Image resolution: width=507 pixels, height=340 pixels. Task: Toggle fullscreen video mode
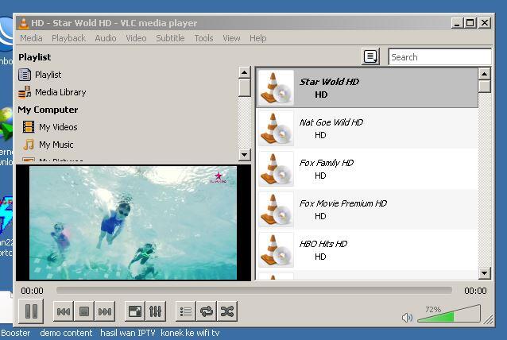pos(135,311)
